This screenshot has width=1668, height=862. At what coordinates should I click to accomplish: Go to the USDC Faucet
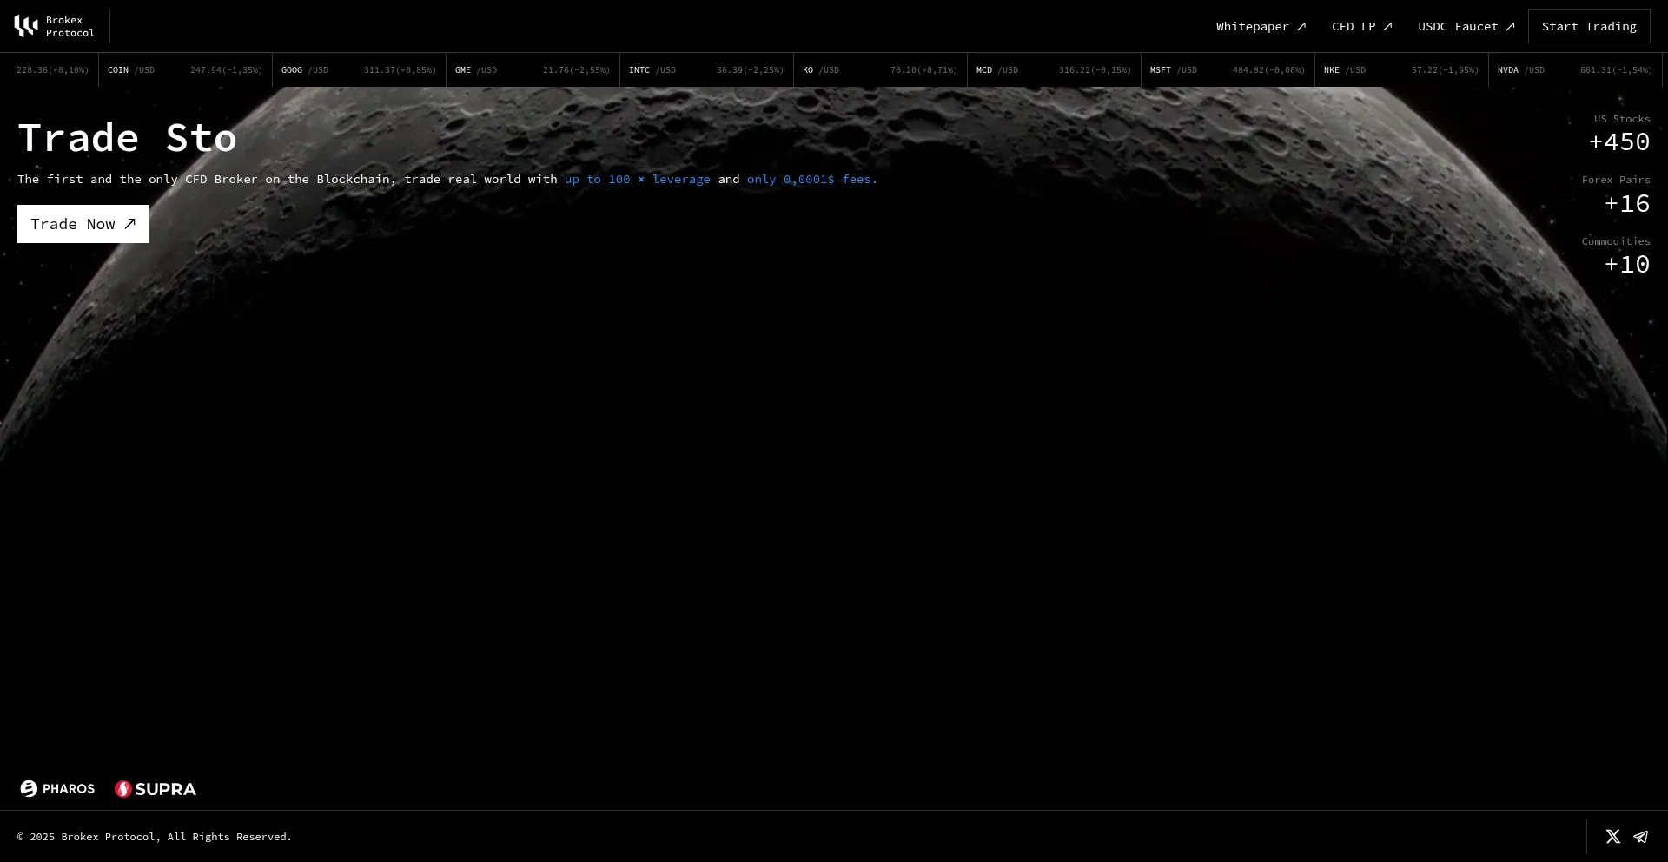click(x=1458, y=27)
